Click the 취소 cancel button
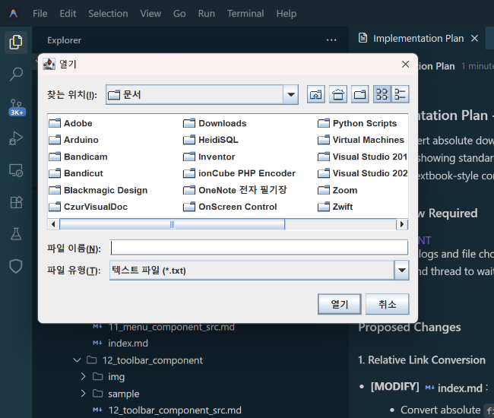The width and height of the screenshot is (494, 418). point(387,304)
